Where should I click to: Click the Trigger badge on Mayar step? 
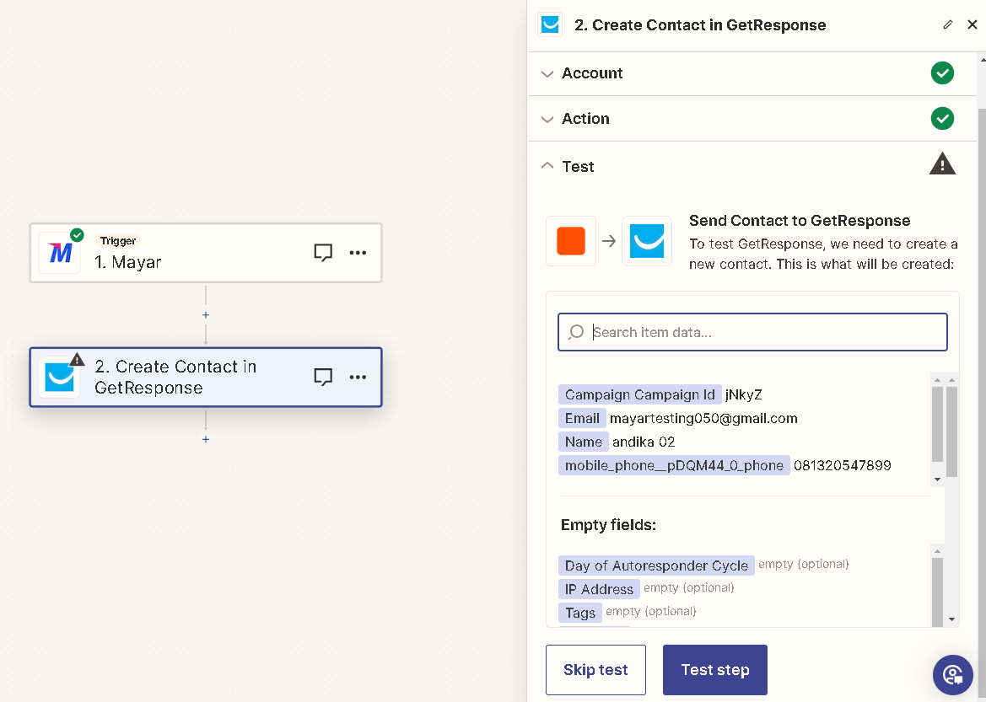(x=117, y=241)
